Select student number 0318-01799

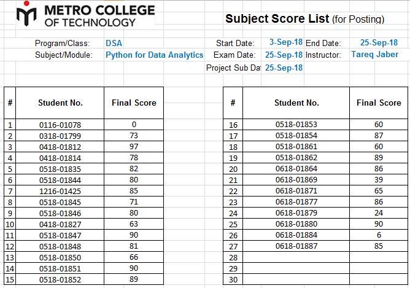tap(60, 136)
